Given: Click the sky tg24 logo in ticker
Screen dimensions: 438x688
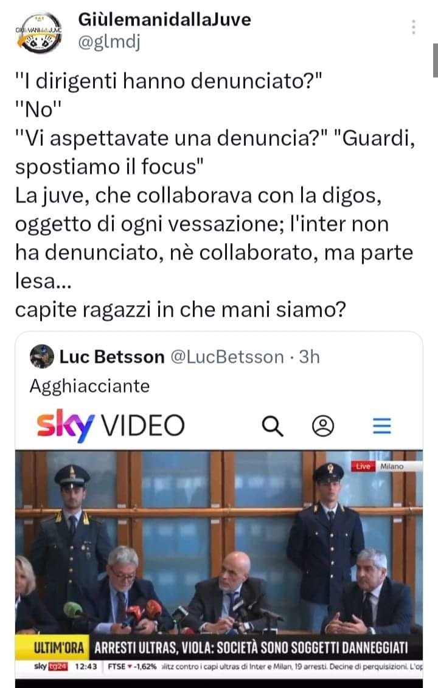Looking at the screenshot, I should click(x=51, y=666).
